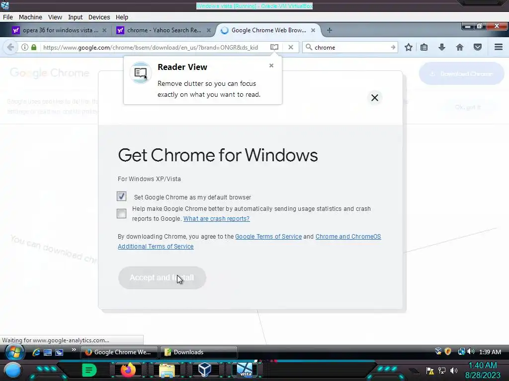Click the Waiting for google-analytics status text
Image resolution: width=509 pixels, height=381 pixels.
coord(56,340)
